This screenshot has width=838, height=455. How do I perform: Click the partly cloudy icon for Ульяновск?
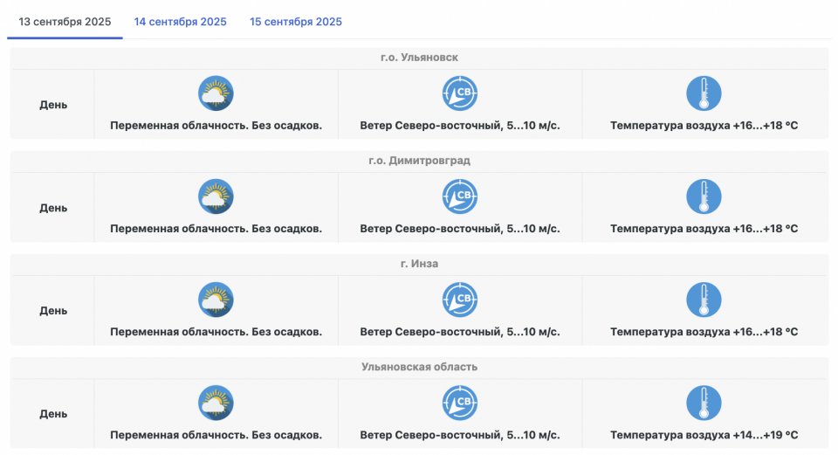[216, 93]
